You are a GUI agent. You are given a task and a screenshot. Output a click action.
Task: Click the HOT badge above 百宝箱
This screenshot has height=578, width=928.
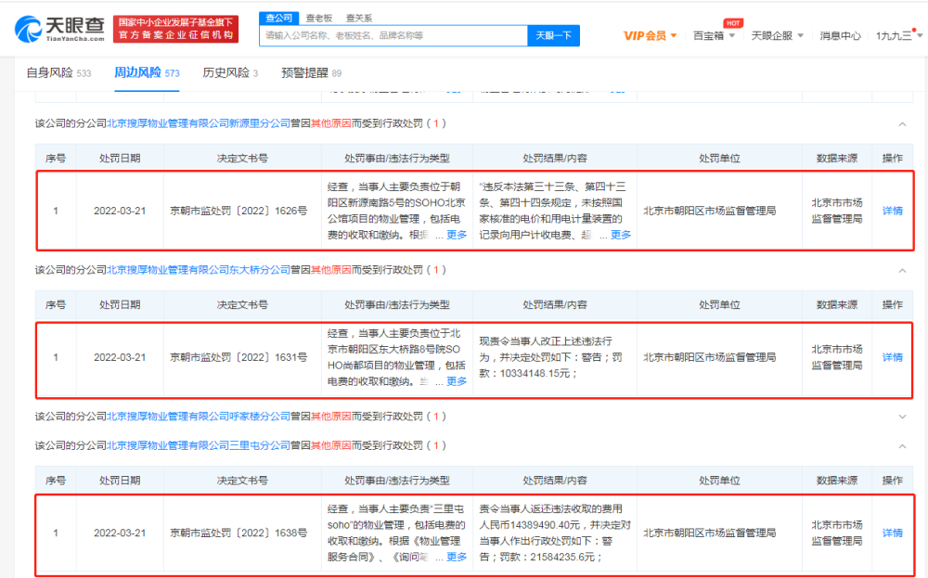pos(733,23)
